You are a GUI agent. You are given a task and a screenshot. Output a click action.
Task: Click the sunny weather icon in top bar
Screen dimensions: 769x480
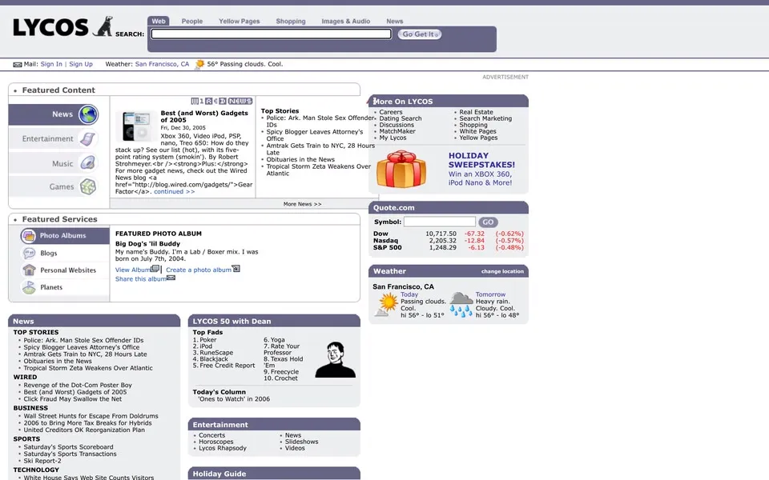coord(199,64)
